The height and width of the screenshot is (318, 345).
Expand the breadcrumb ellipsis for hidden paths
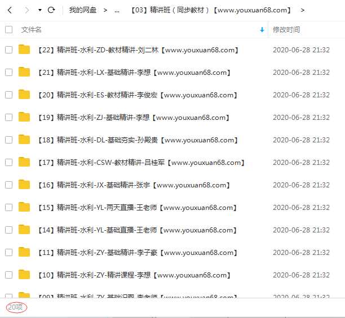[x=117, y=11]
